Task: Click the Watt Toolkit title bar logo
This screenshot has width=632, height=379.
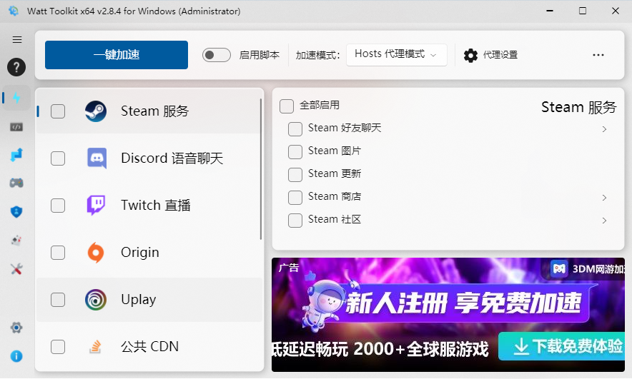Action: click(x=14, y=11)
